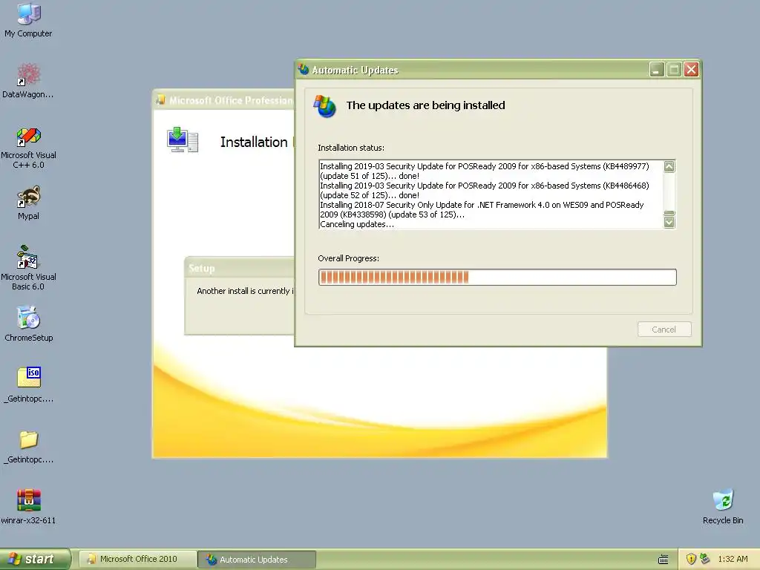The image size is (760, 570).
Task: Click the Cancel button in Automatic Updates
Action: tap(664, 330)
